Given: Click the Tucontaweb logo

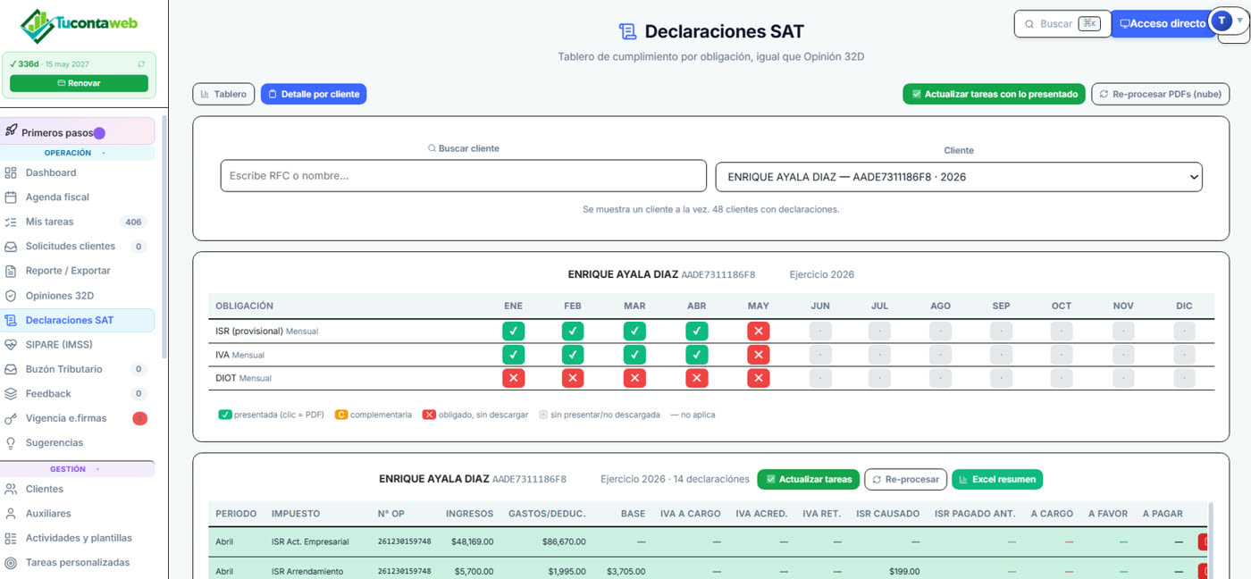Looking at the screenshot, I should click(80, 25).
